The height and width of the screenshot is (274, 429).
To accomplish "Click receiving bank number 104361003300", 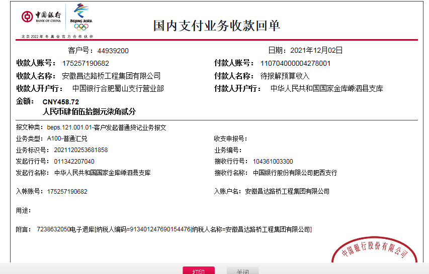I will pyautogui.click(x=273, y=161).
